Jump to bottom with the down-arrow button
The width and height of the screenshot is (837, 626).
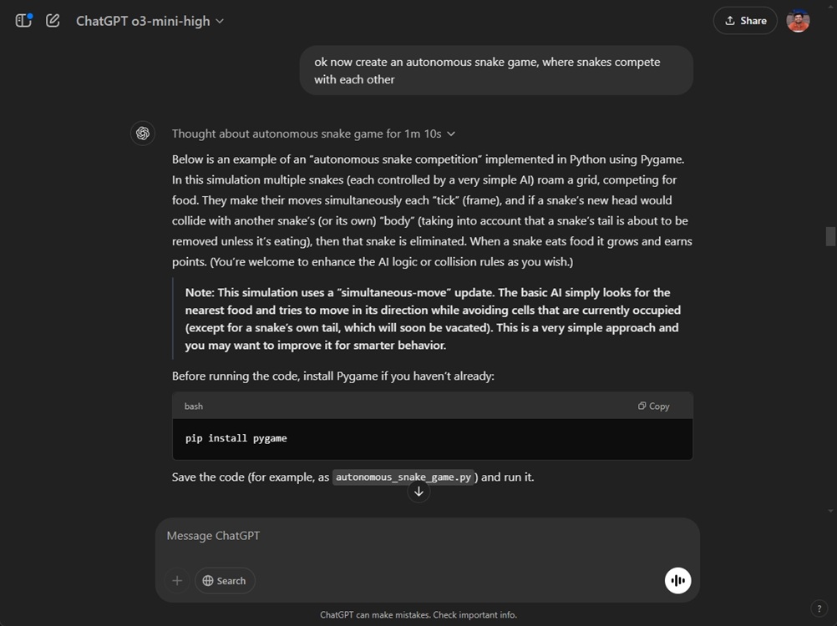pos(418,492)
